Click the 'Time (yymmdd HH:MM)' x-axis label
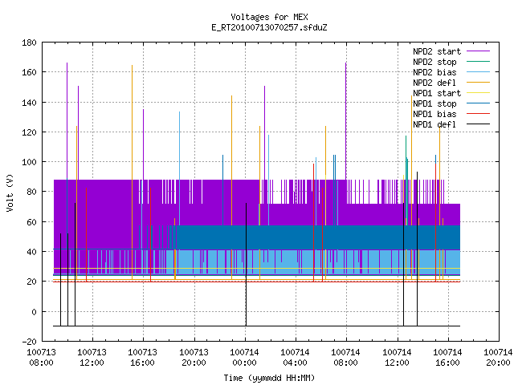514x385 pixels. pyautogui.click(x=269, y=378)
